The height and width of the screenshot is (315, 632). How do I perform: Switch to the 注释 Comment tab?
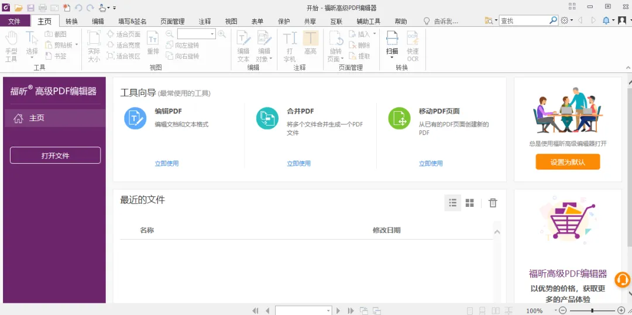click(x=205, y=21)
